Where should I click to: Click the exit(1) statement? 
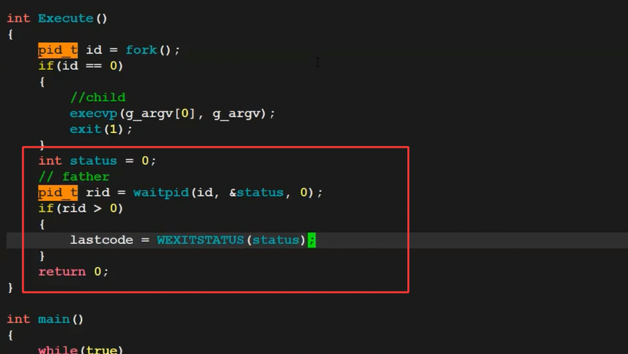[101, 129]
